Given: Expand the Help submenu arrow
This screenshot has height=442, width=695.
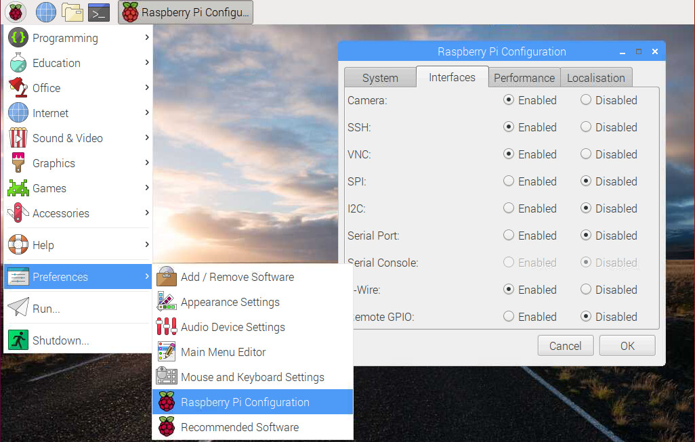Looking at the screenshot, I should [147, 244].
